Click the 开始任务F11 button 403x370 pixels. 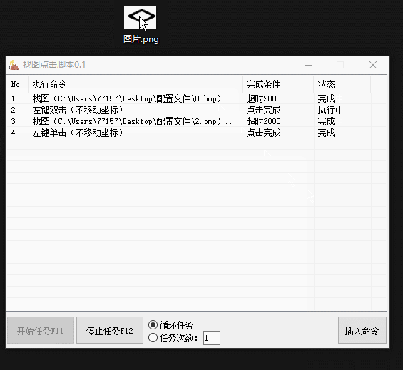click(41, 330)
